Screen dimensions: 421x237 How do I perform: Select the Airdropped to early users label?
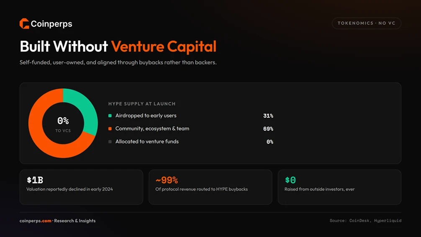pyautogui.click(x=146, y=116)
